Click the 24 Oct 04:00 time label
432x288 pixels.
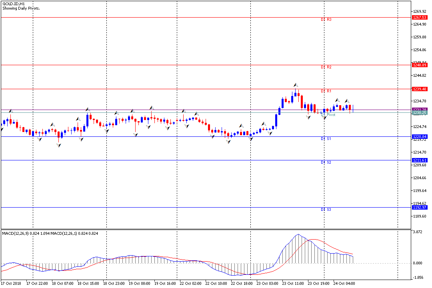click(344, 284)
